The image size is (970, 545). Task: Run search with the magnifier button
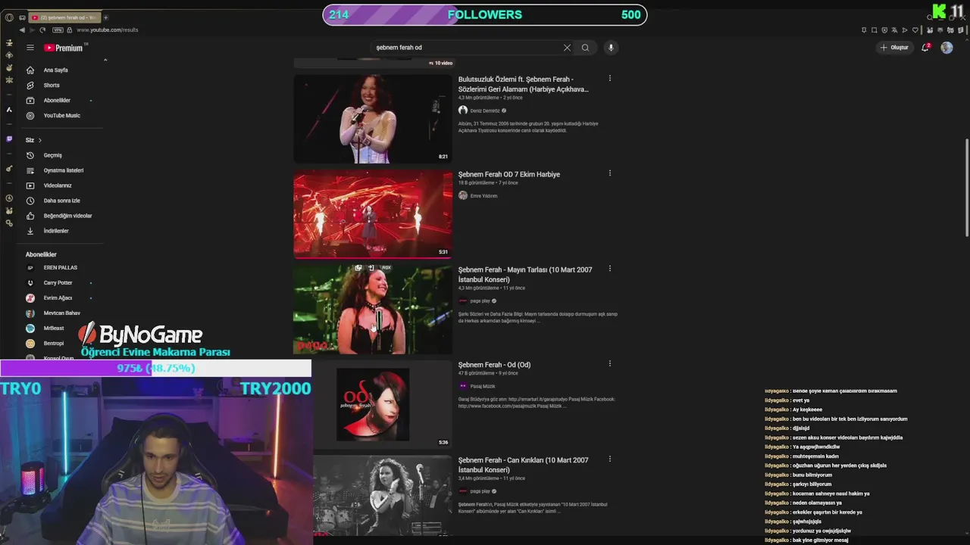tap(585, 48)
